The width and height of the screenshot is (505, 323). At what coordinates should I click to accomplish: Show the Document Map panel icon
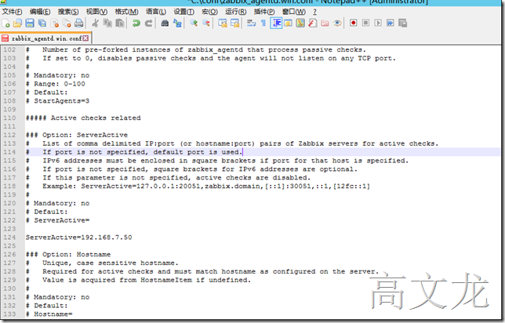click(300, 24)
